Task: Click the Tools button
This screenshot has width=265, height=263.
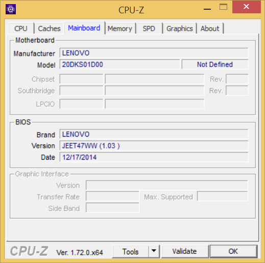Action: click(130, 252)
